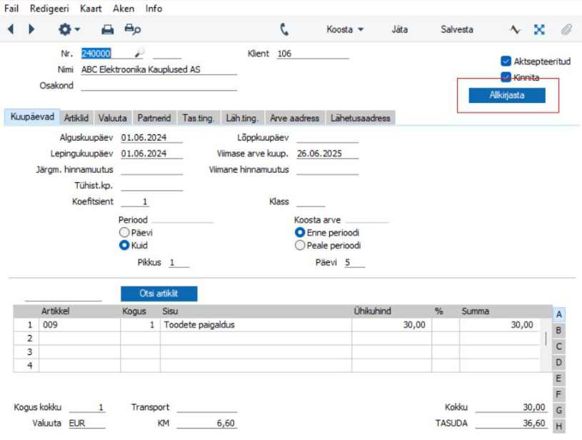Click the search magnifier beside Nr. field
This screenshot has width=582, height=440.
pos(139,53)
